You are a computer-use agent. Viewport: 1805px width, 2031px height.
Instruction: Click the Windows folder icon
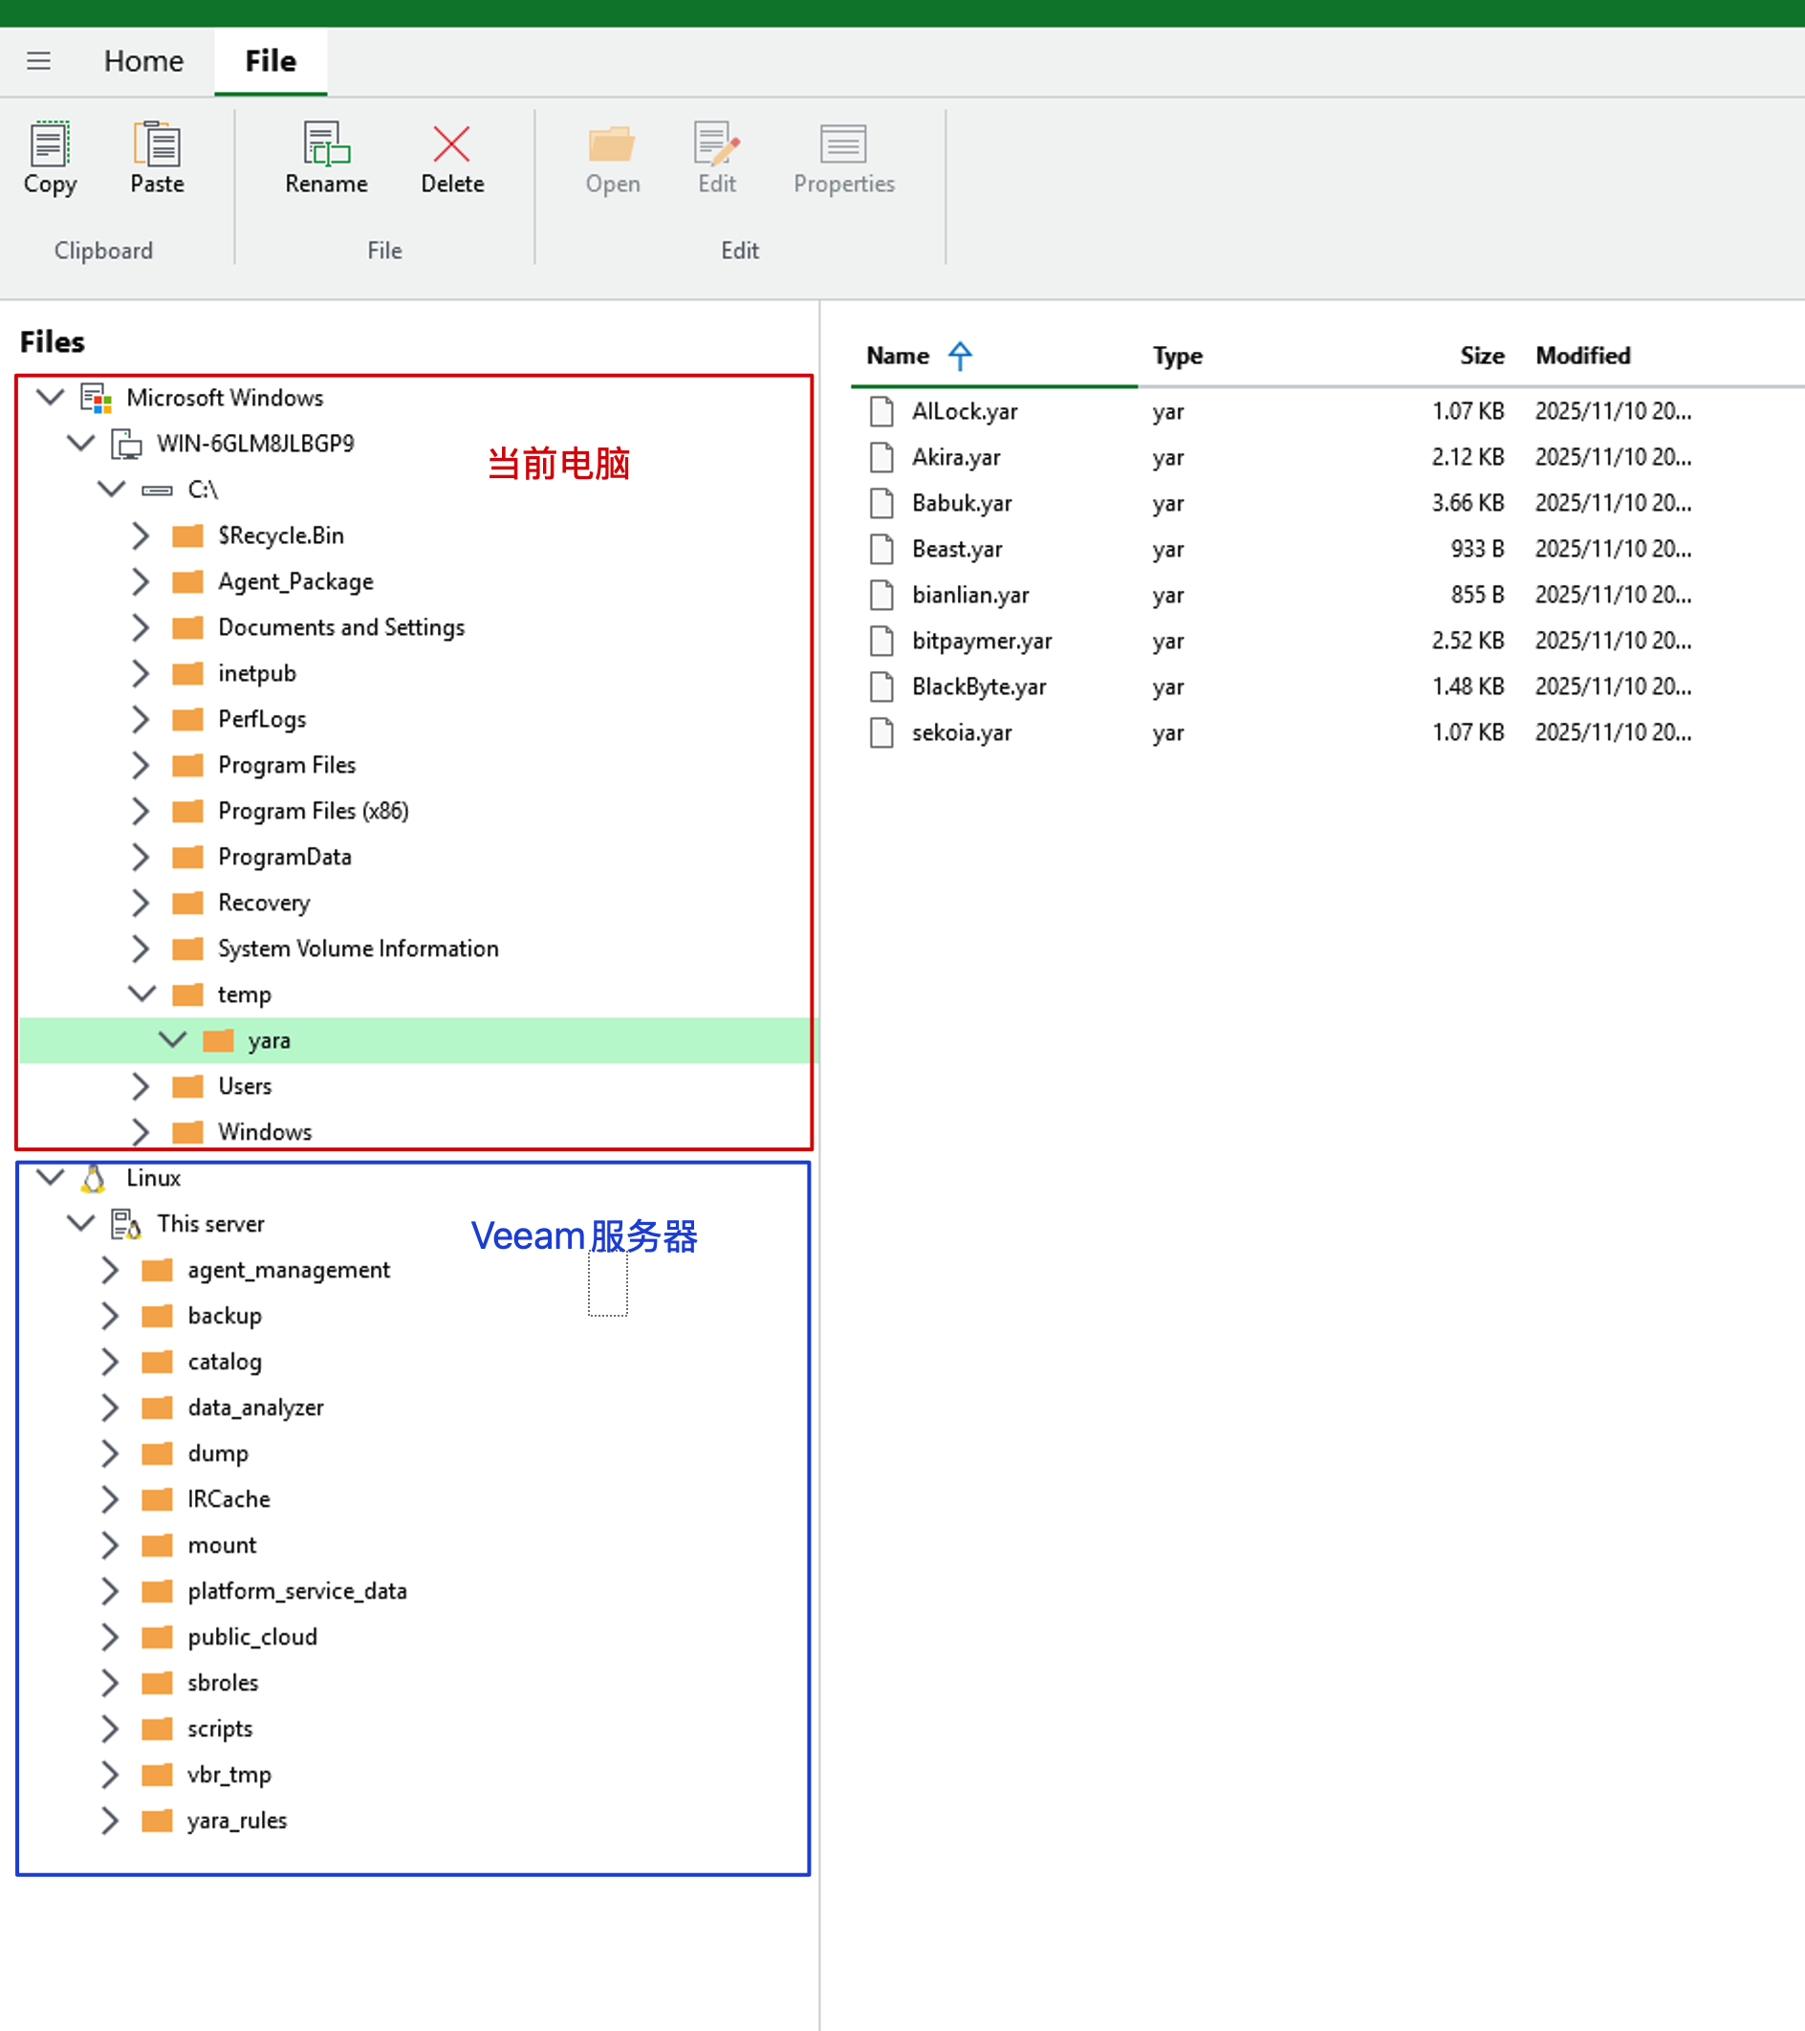[187, 1132]
